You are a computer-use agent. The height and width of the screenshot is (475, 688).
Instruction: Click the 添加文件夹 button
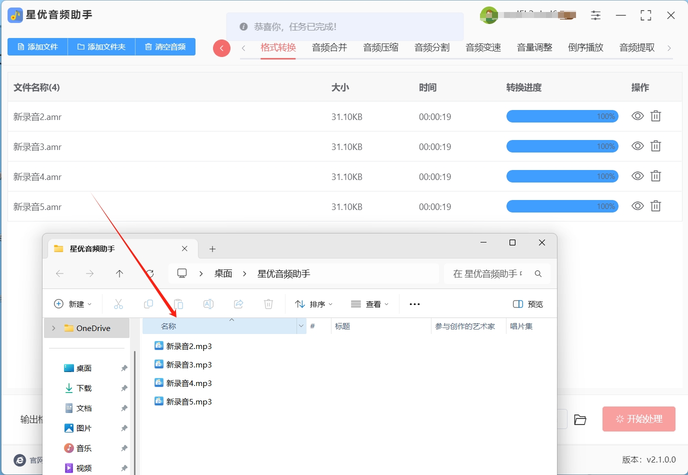(x=101, y=46)
